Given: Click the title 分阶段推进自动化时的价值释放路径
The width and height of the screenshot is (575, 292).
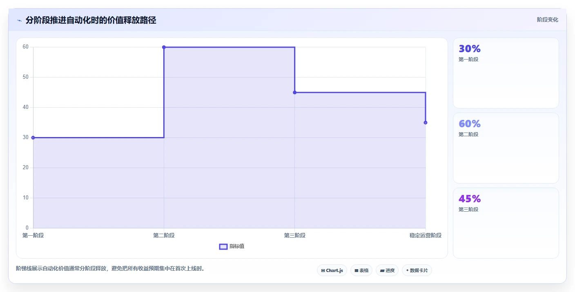Looking at the screenshot, I should (91, 20).
